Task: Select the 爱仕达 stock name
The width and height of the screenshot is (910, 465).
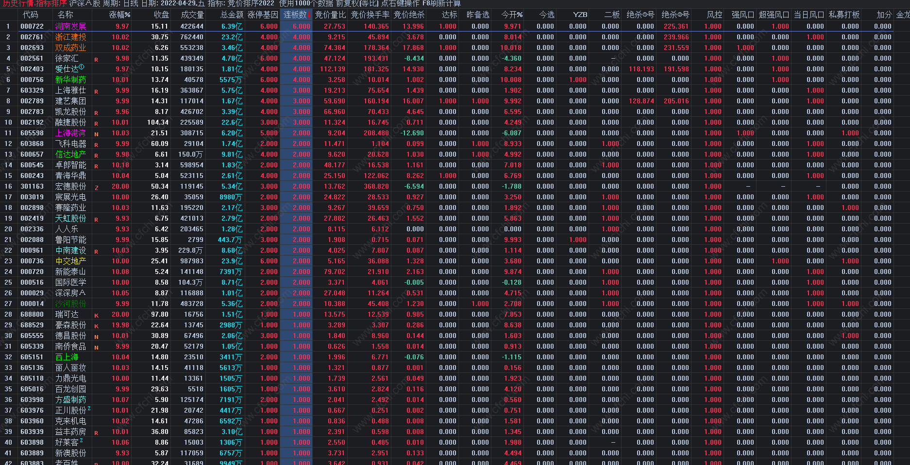Action: click(x=67, y=69)
